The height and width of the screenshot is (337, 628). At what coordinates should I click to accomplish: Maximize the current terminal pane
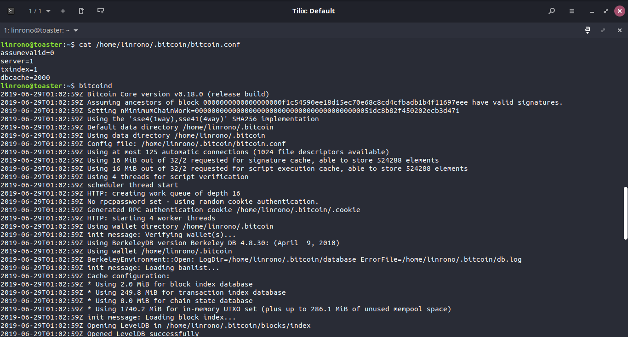(x=603, y=30)
